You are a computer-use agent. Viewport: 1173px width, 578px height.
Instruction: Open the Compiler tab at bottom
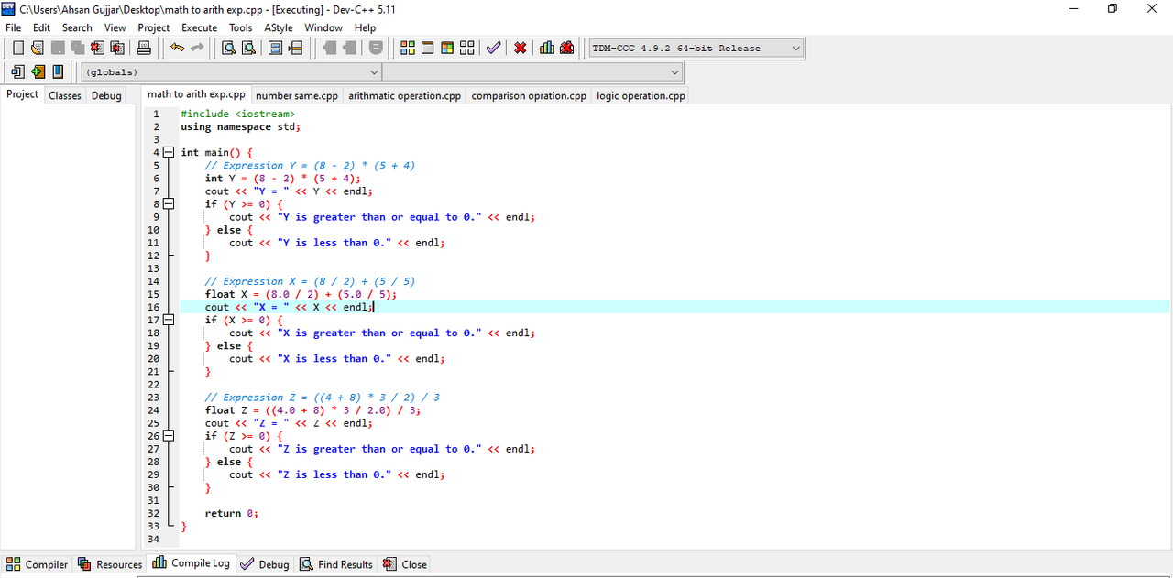tap(38, 564)
